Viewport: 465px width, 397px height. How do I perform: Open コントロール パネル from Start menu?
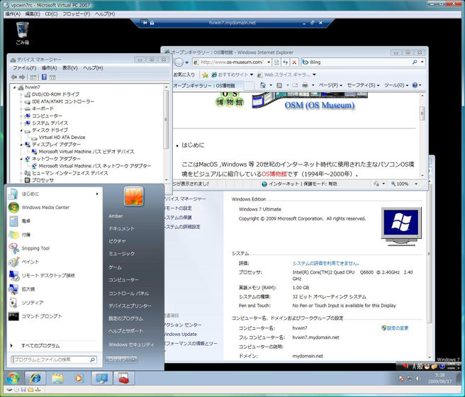click(129, 293)
